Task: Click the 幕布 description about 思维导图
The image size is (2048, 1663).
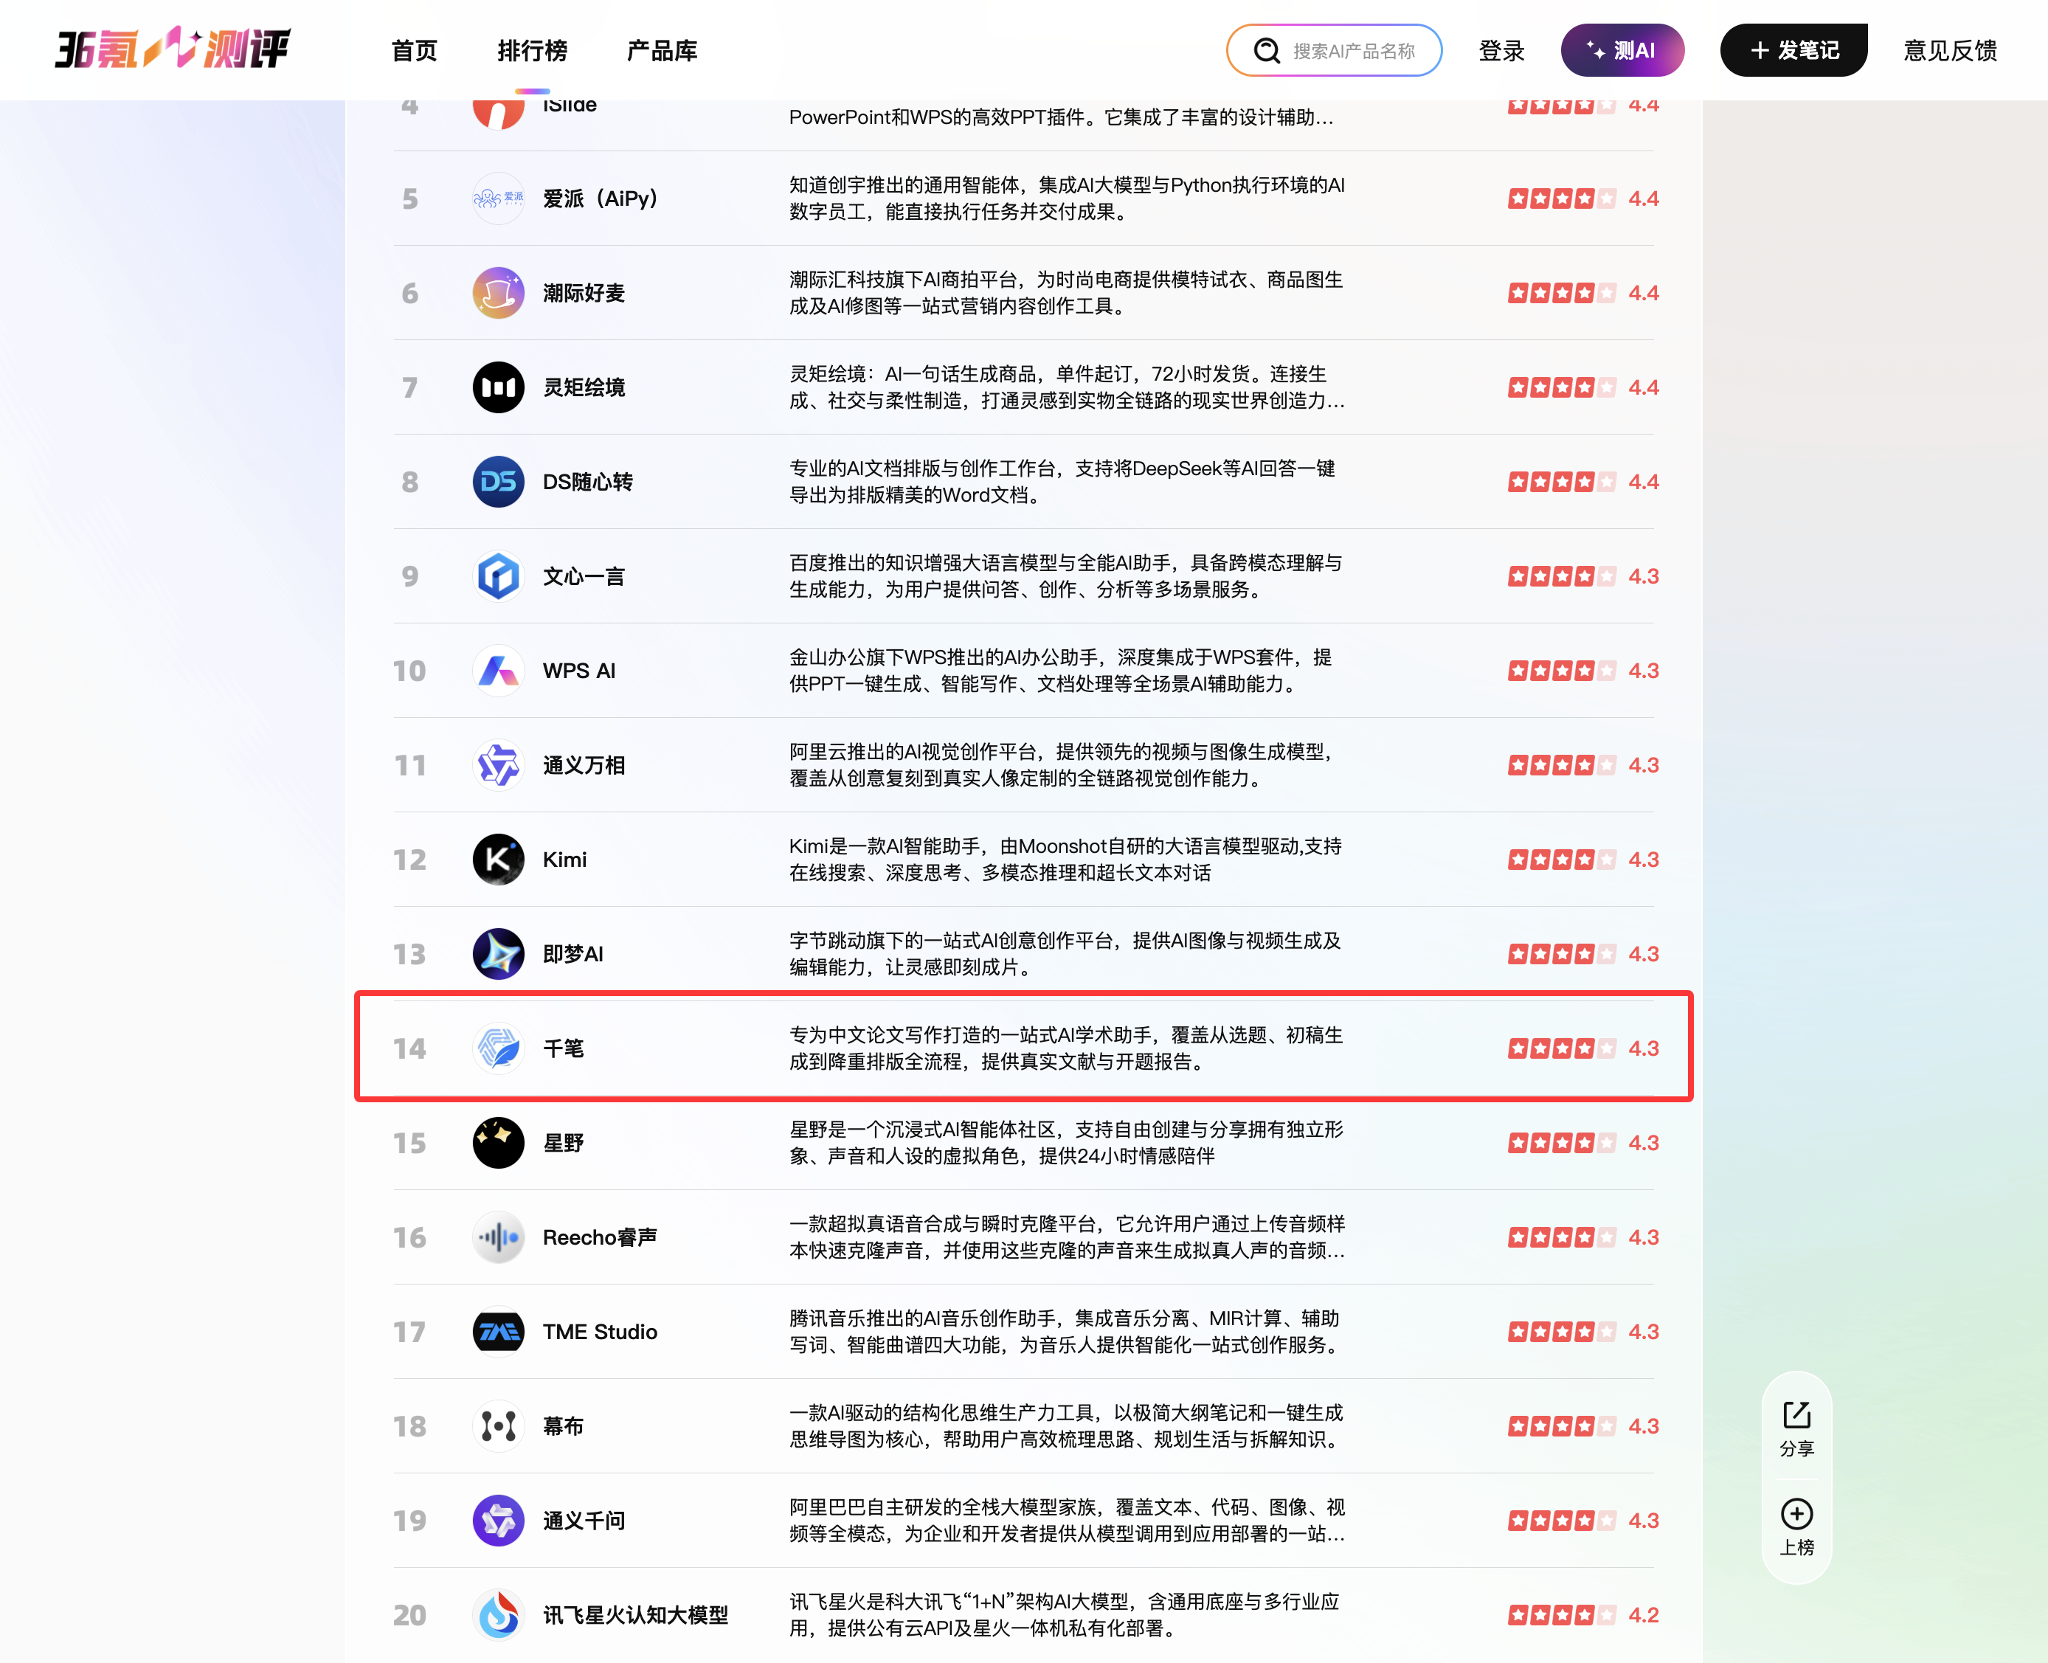Action: tap(1066, 1426)
